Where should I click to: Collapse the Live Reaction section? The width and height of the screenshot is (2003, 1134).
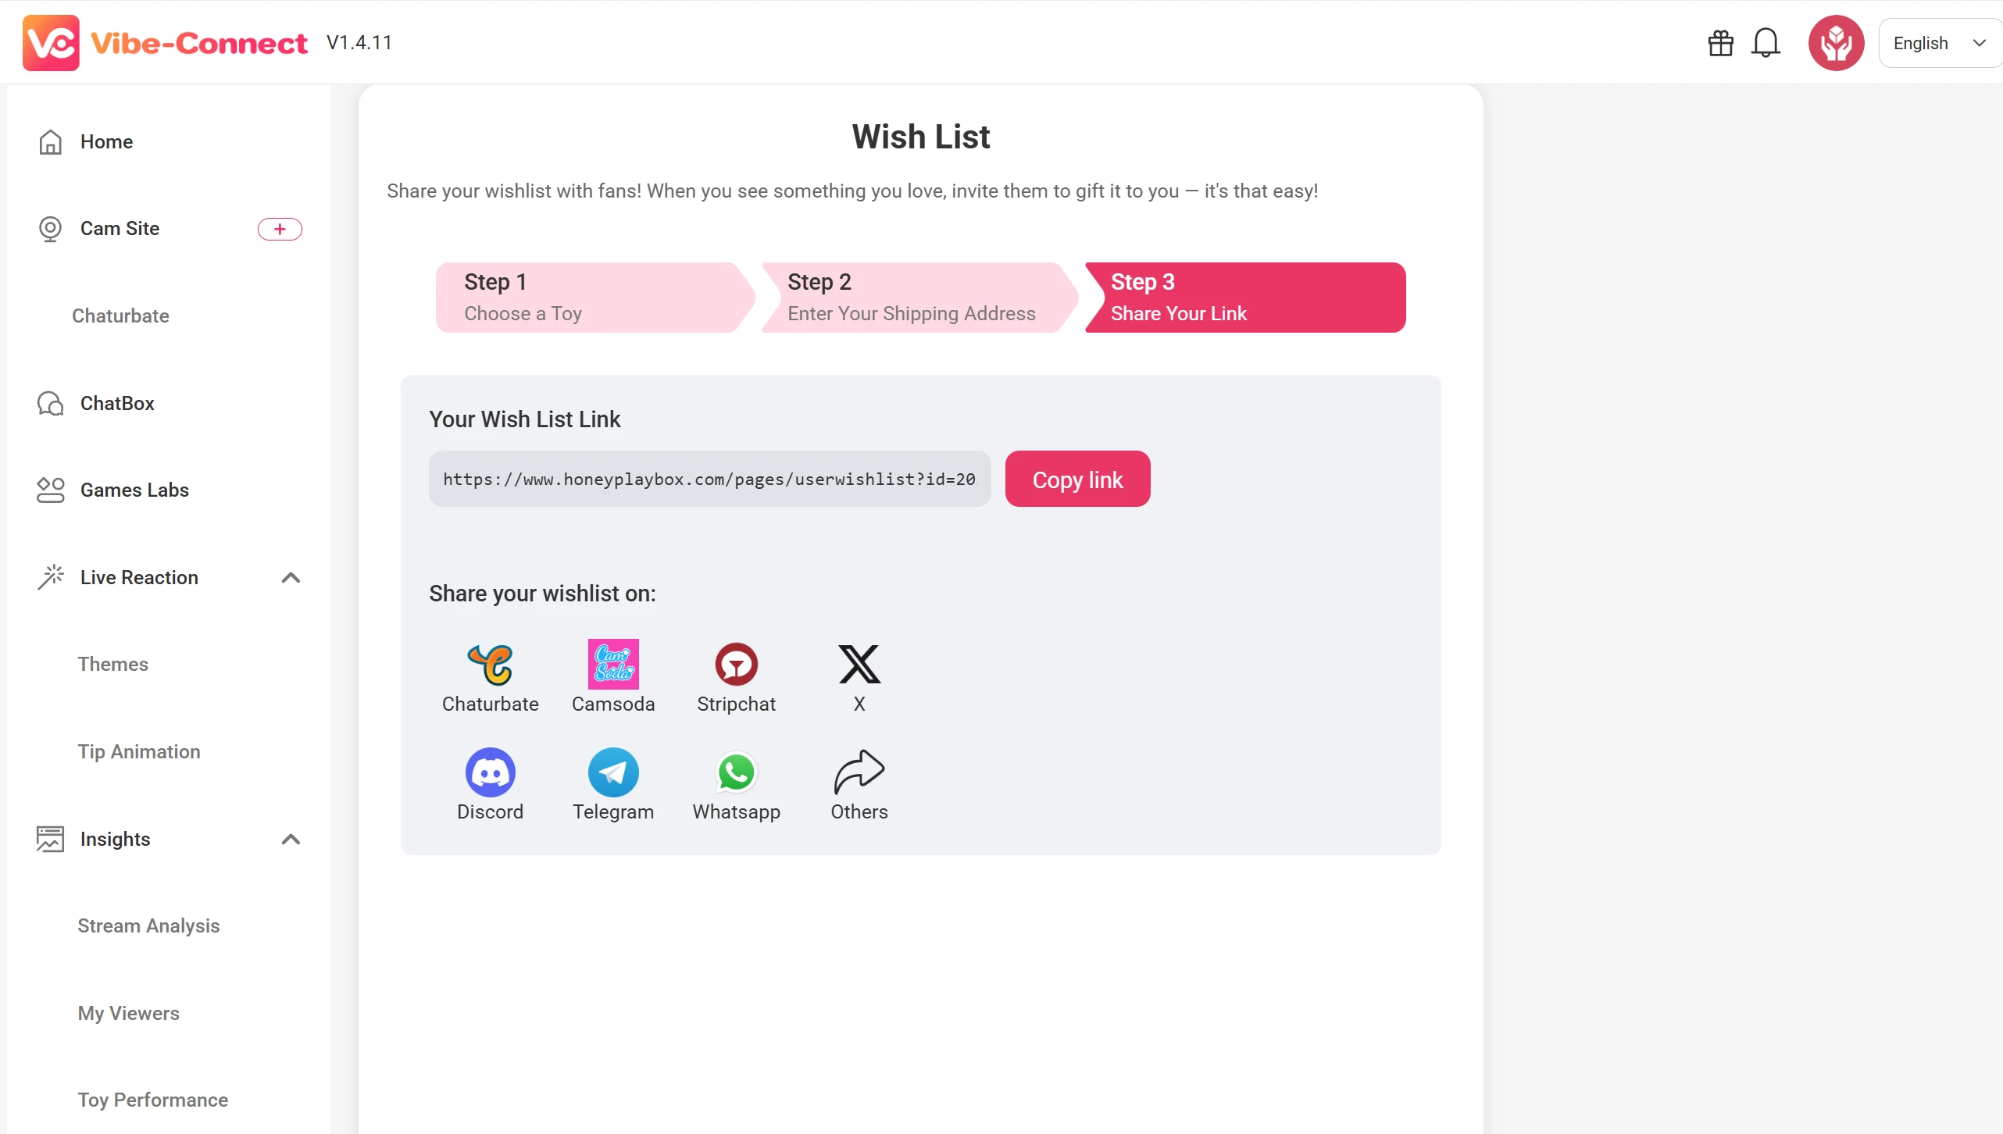coord(291,578)
